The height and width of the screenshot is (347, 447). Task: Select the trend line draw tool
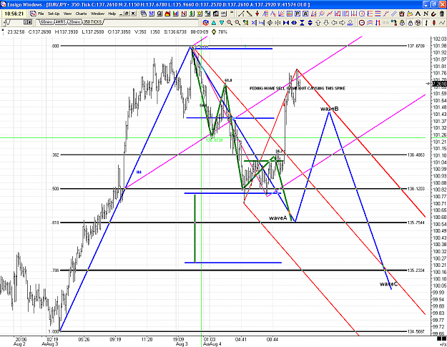[241, 14]
